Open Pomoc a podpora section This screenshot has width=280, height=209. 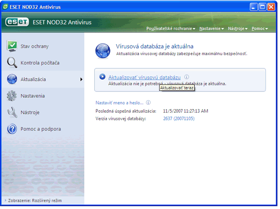click(x=41, y=129)
